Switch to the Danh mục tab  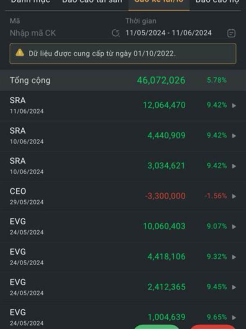(30, 2)
